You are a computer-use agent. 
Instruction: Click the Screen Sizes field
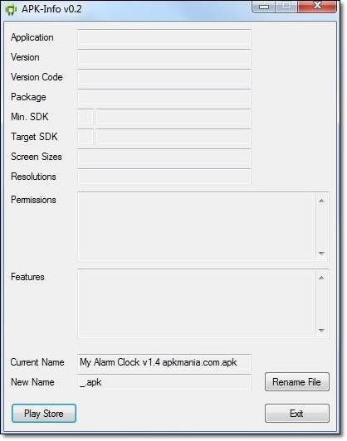(164, 157)
